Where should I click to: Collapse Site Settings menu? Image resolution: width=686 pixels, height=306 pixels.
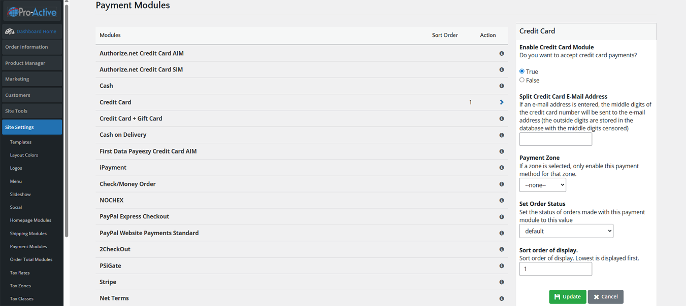coord(32,127)
